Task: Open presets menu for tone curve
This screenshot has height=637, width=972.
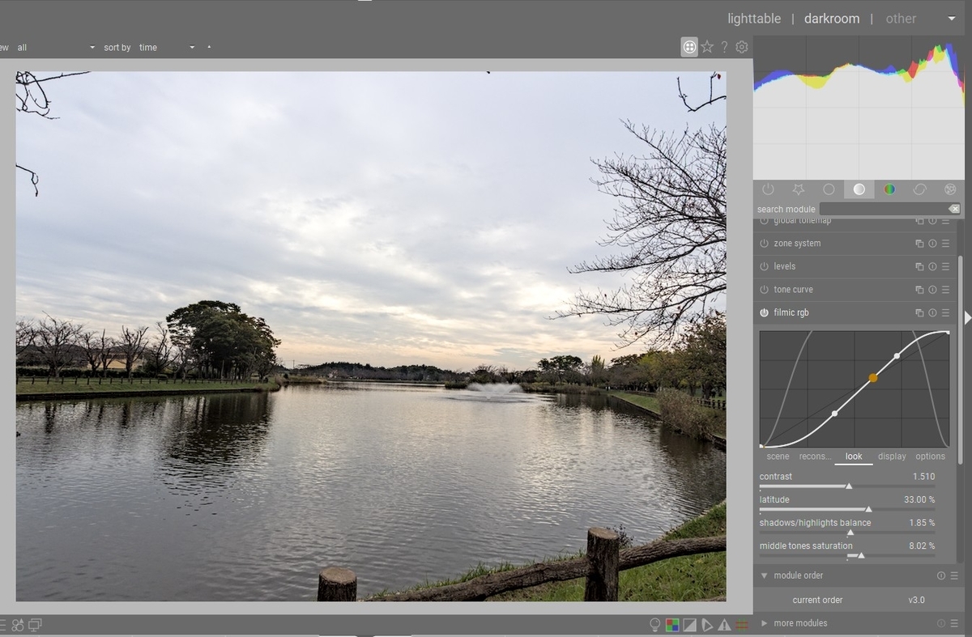Action: click(x=945, y=290)
